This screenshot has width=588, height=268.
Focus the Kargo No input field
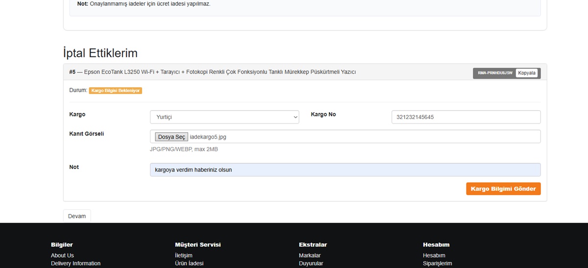(x=465, y=117)
